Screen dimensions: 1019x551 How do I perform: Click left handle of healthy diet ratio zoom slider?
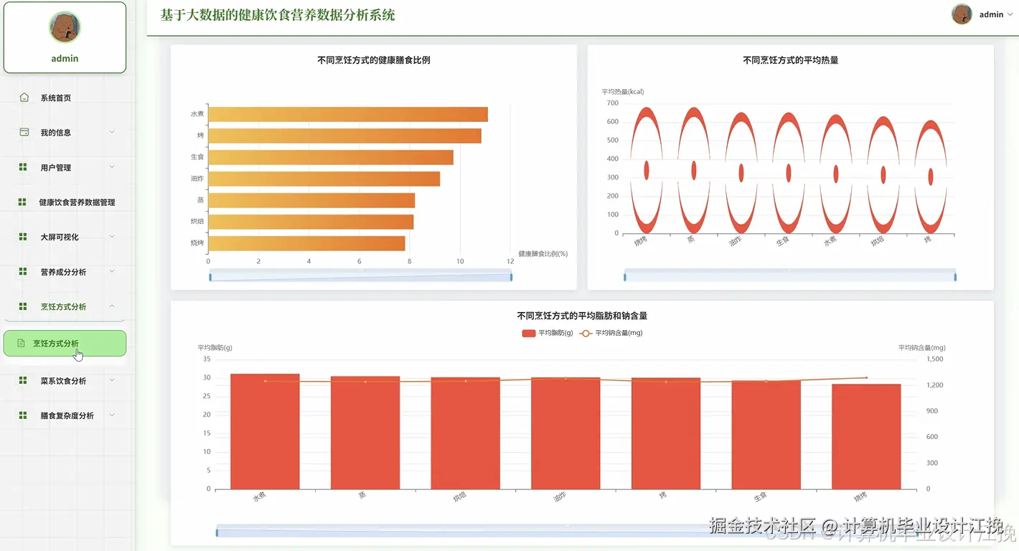(210, 277)
